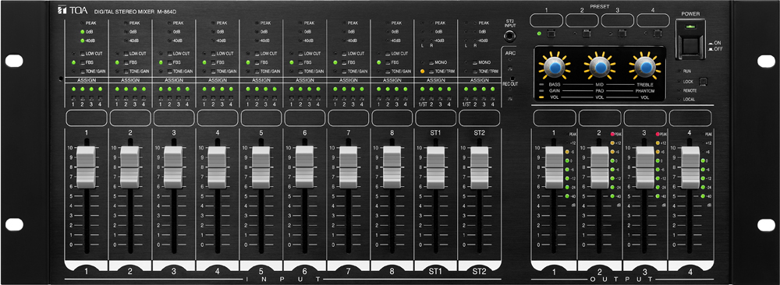Click the red PEAK LED on output 3
Screen dimensions: 780x285
click(x=658, y=134)
